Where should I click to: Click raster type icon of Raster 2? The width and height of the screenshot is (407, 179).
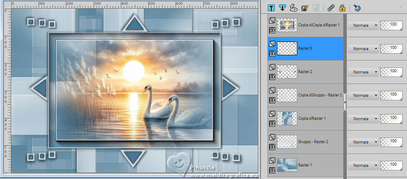click(272, 67)
